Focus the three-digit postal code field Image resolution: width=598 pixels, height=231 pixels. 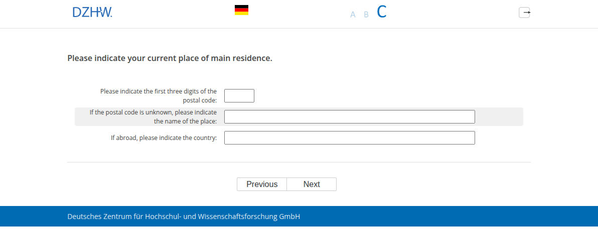(x=239, y=95)
